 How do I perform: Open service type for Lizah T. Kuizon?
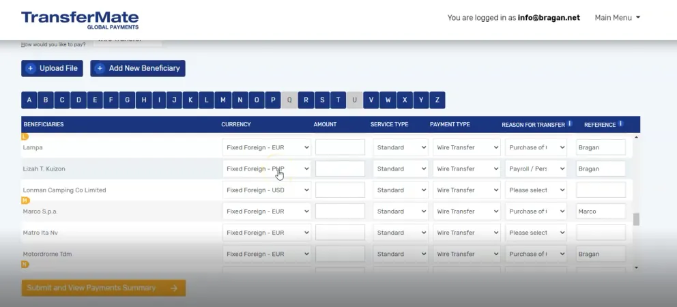coord(401,169)
